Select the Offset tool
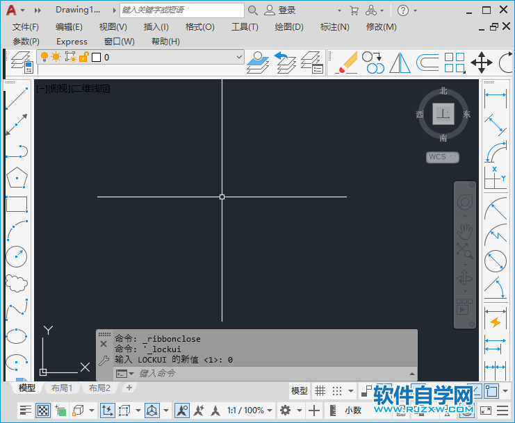 pyautogui.click(x=427, y=63)
